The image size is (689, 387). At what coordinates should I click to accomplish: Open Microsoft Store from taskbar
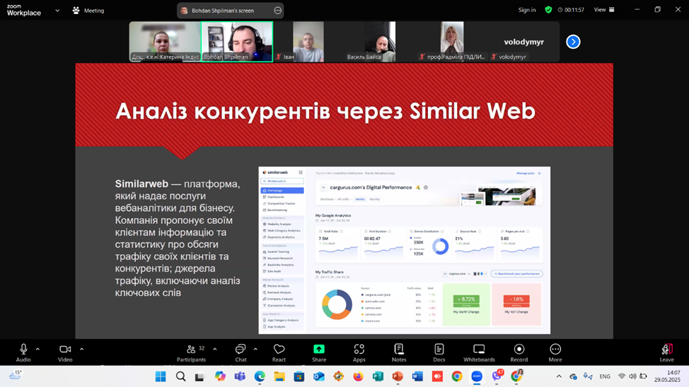(299, 376)
